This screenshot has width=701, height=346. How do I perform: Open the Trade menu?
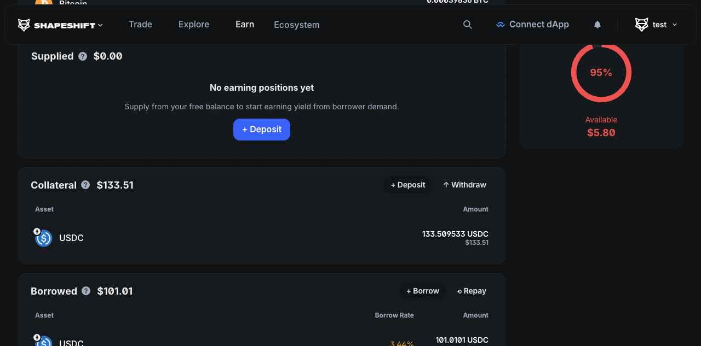[x=140, y=25]
